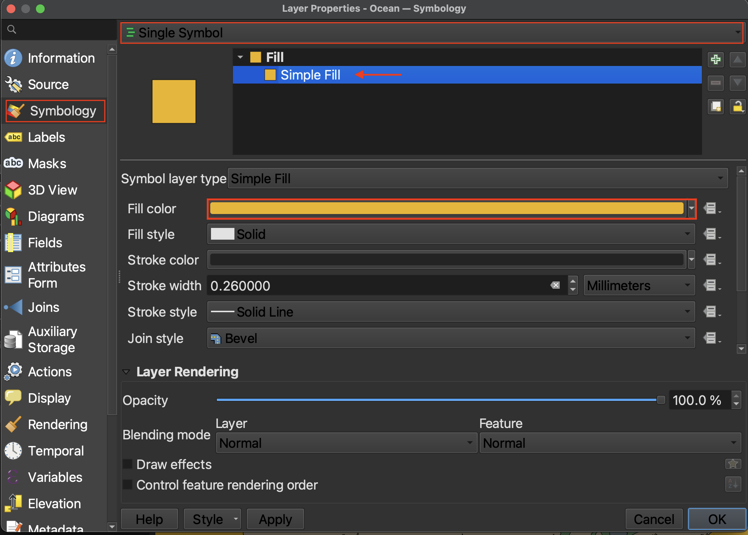Open the Fields tab in sidebar
Screen dimensions: 748x535
point(45,243)
